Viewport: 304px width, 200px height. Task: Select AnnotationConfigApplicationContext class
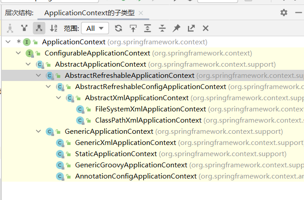[153, 176]
